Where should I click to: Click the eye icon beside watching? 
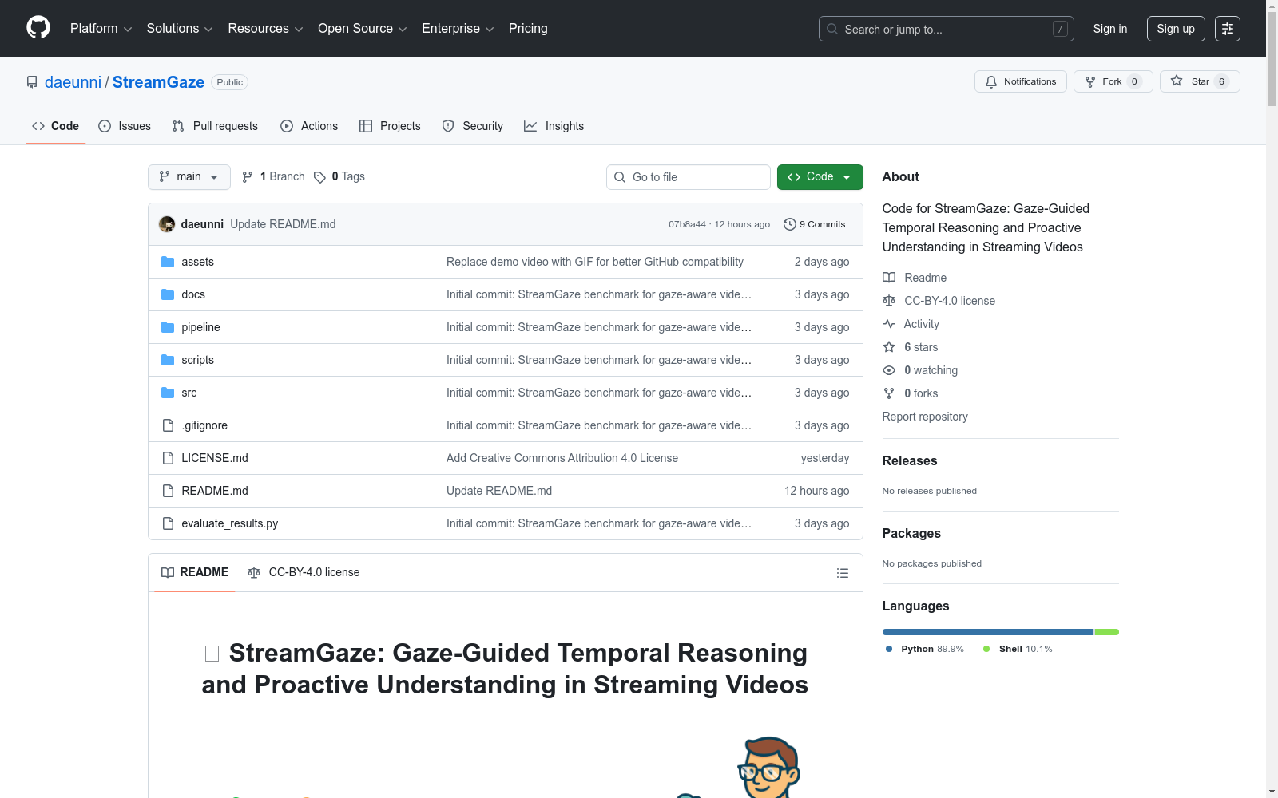pyautogui.click(x=889, y=370)
